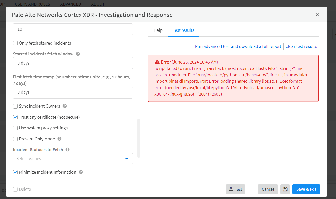
Task: Select the Test results tab
Action: [183, 30]
